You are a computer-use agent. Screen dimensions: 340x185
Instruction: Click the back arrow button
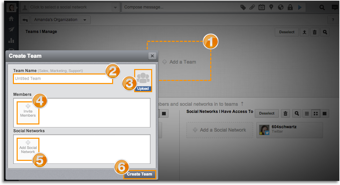coord(25,20)
